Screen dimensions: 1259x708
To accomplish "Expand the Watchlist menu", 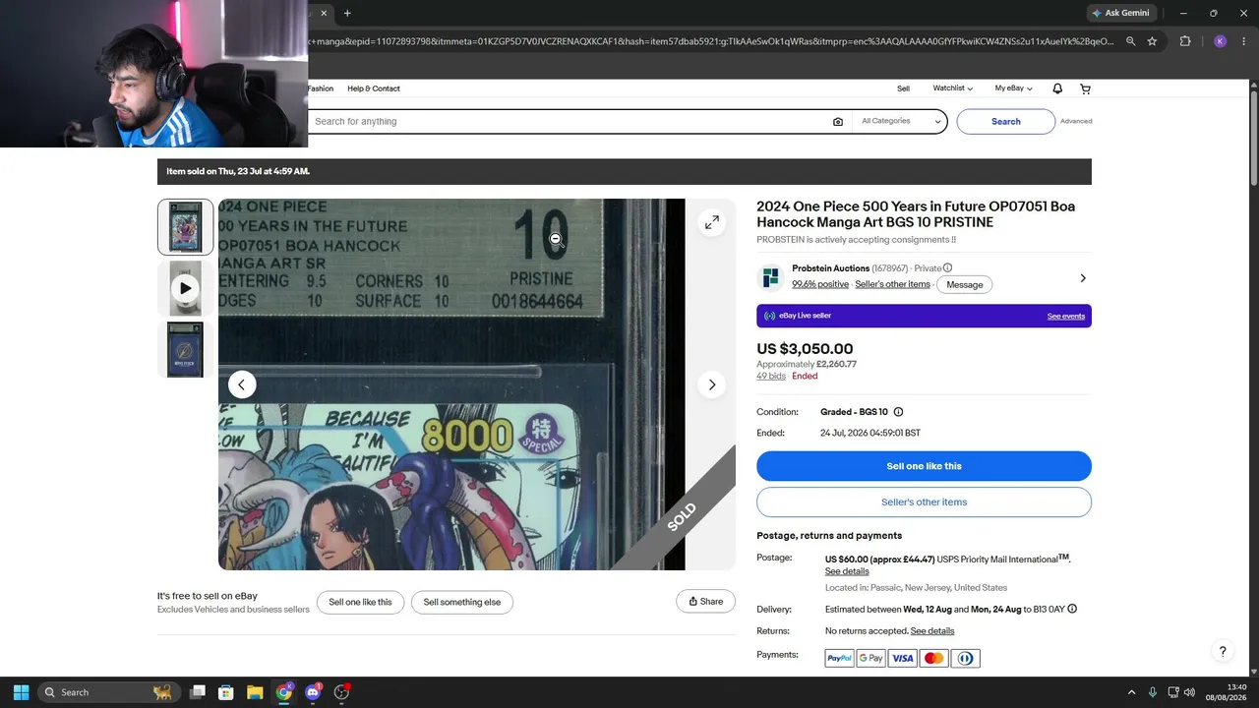I will tap(952, 88).
